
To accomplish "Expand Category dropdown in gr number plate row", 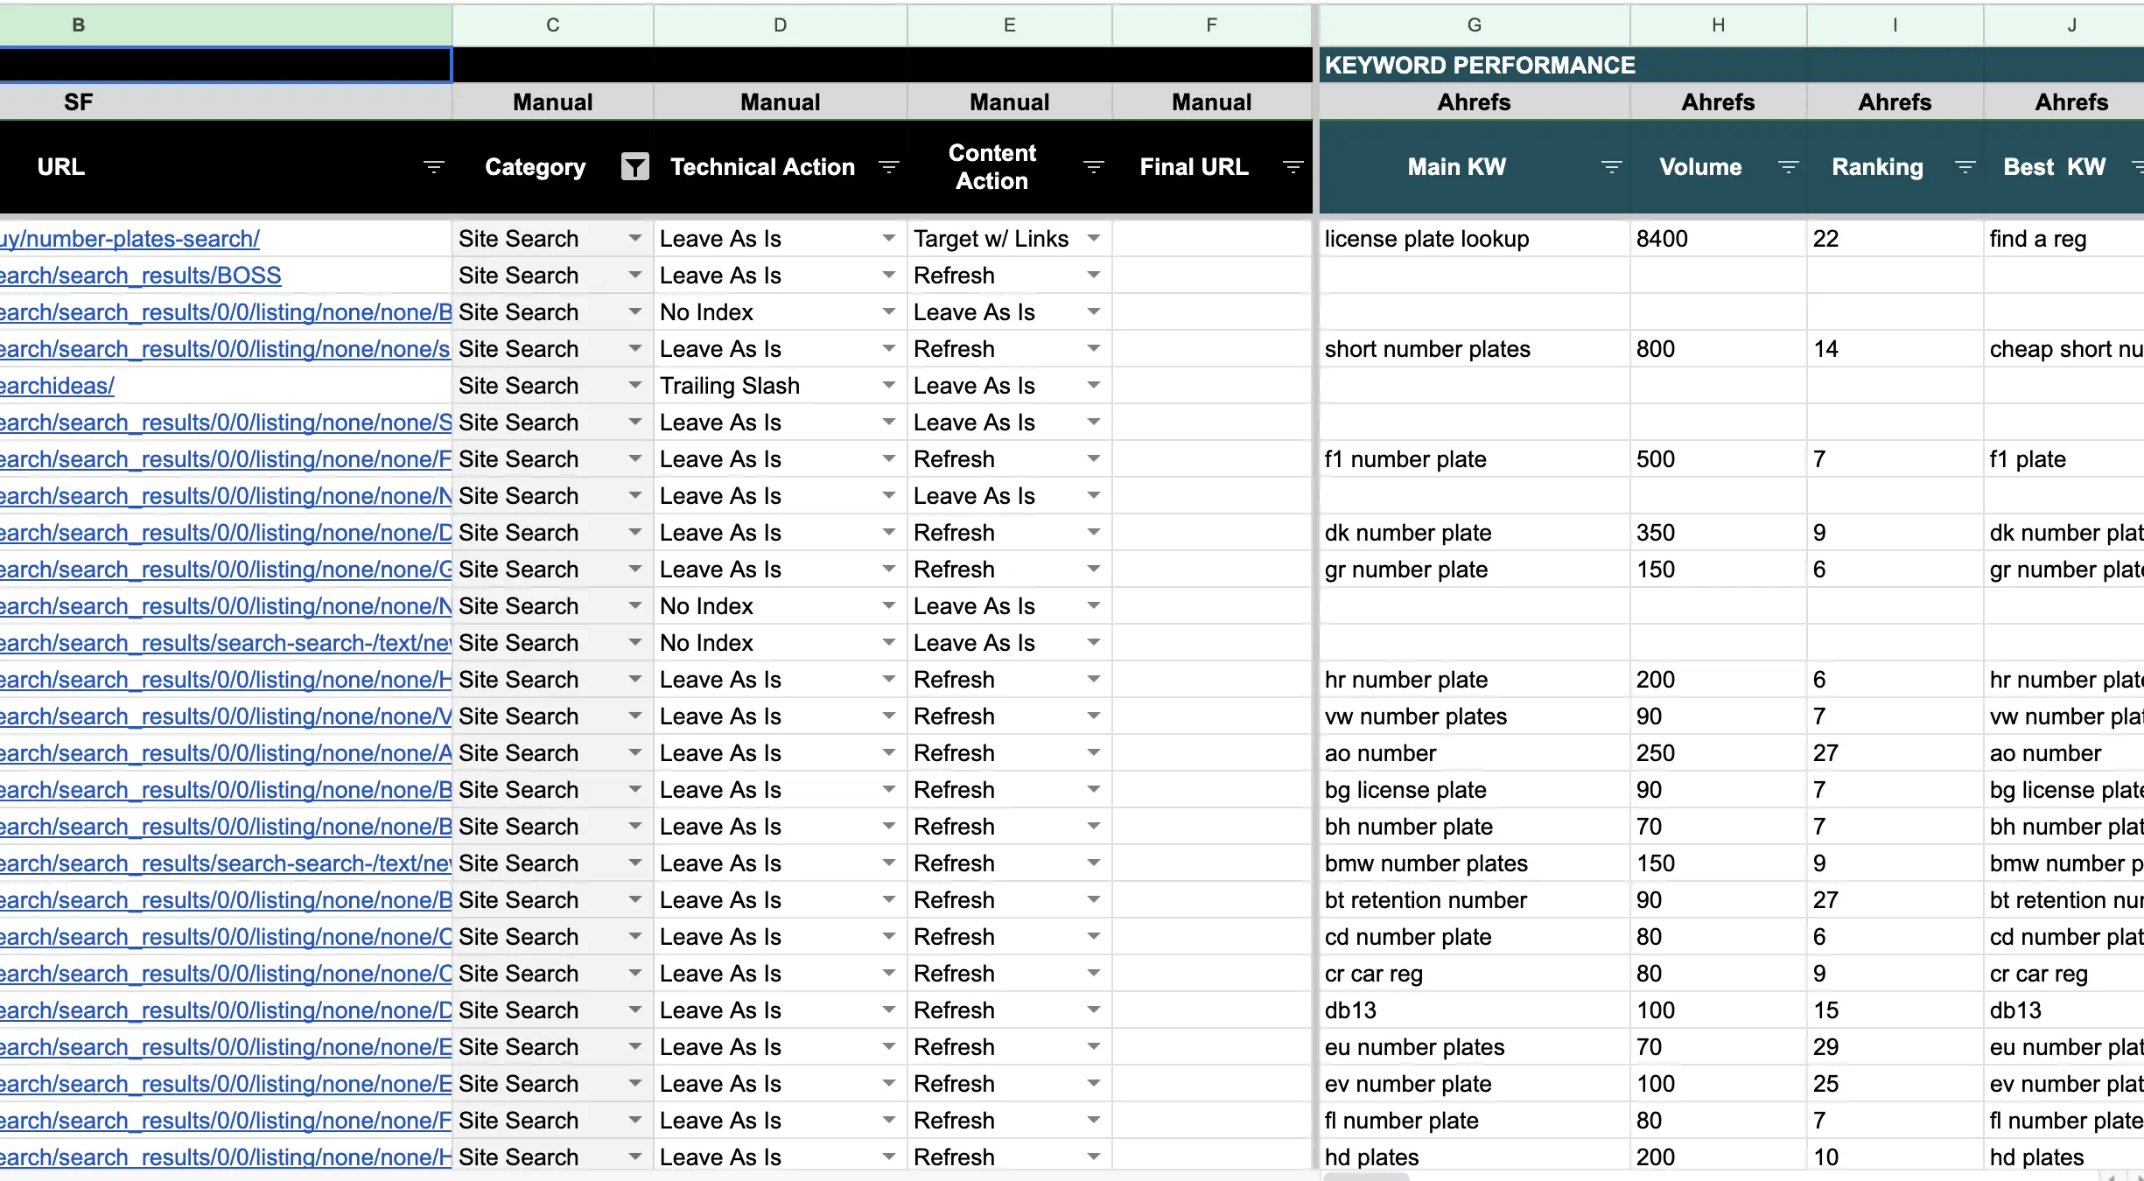I will click(634, 570).
